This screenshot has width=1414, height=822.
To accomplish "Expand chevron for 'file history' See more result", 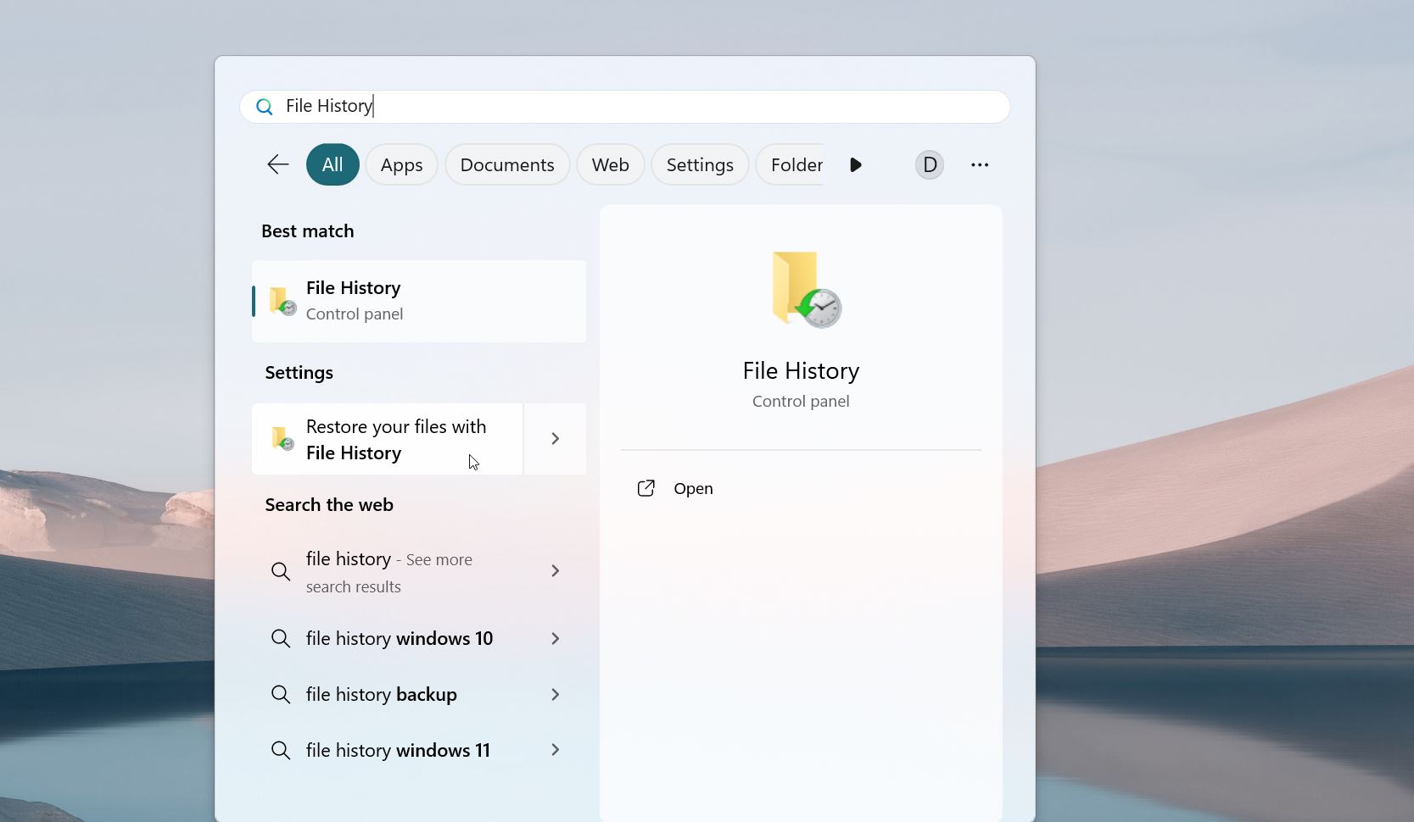I will click(x=556, y=571).
